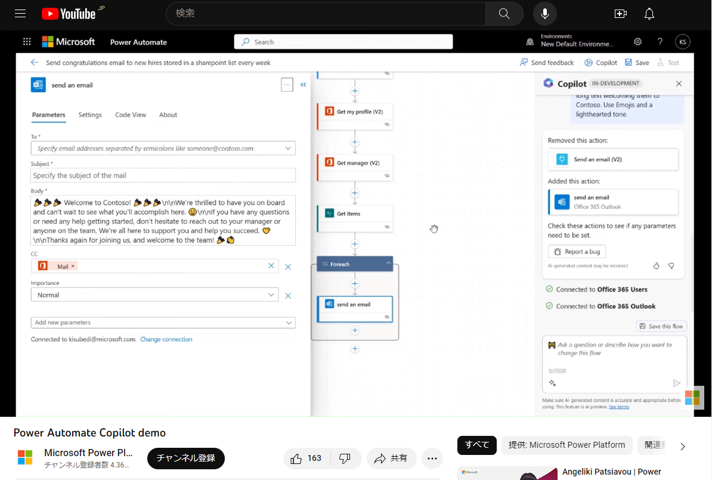
Task: Click the YouTube logo
Action: [69, 14]
